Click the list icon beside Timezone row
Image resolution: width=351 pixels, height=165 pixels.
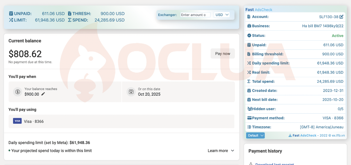tap(249, 127)
